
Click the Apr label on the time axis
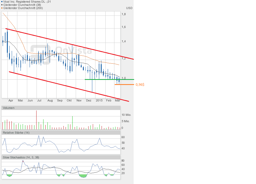point(11,100)
